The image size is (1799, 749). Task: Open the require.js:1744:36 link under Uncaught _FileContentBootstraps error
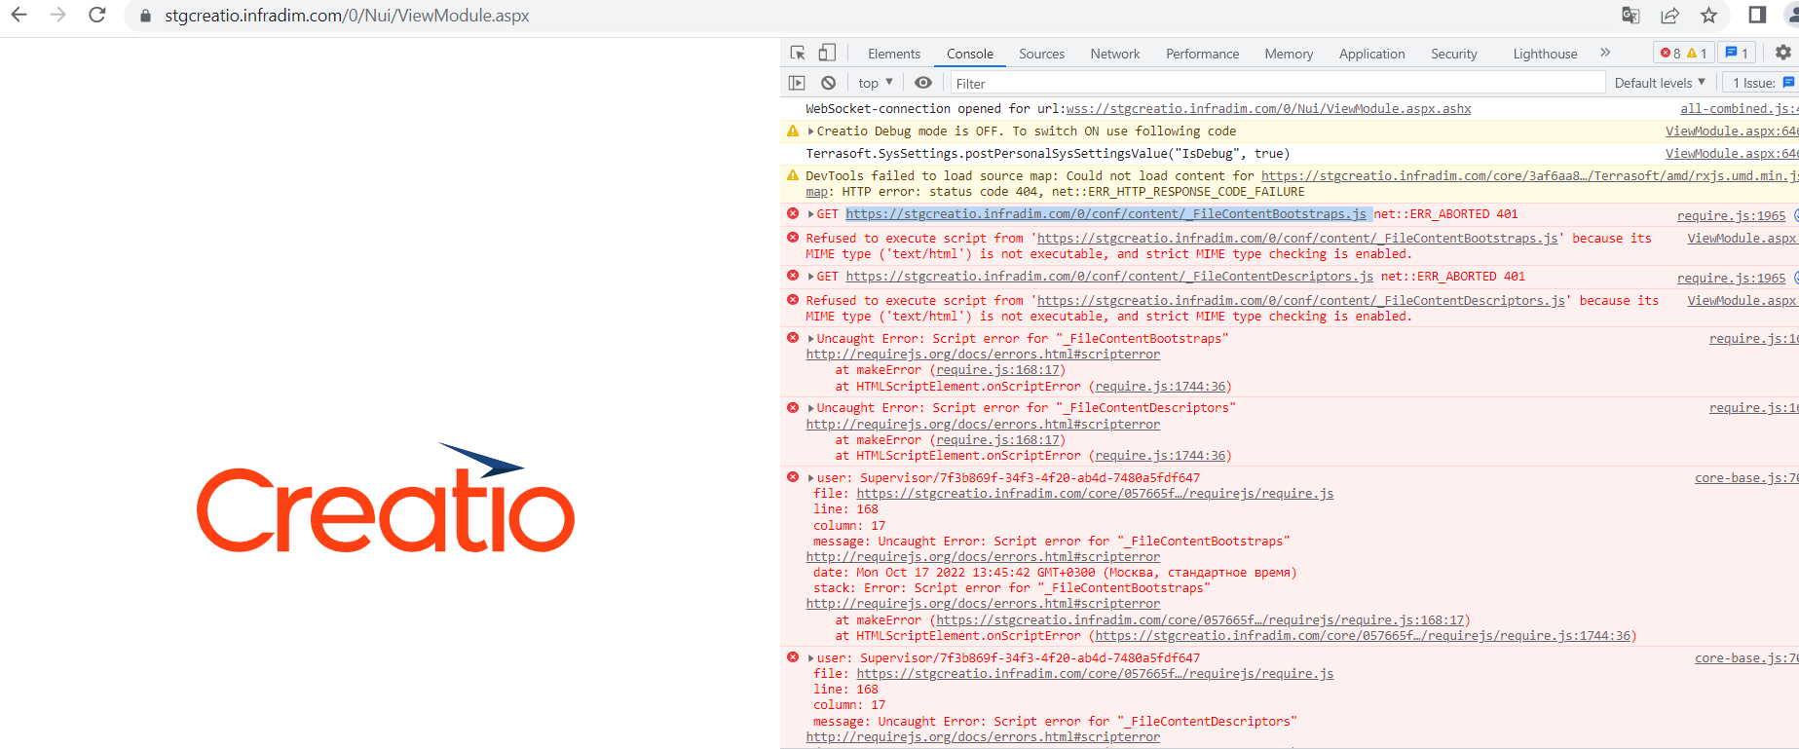pyautogui.click(x=1160, y=386)
